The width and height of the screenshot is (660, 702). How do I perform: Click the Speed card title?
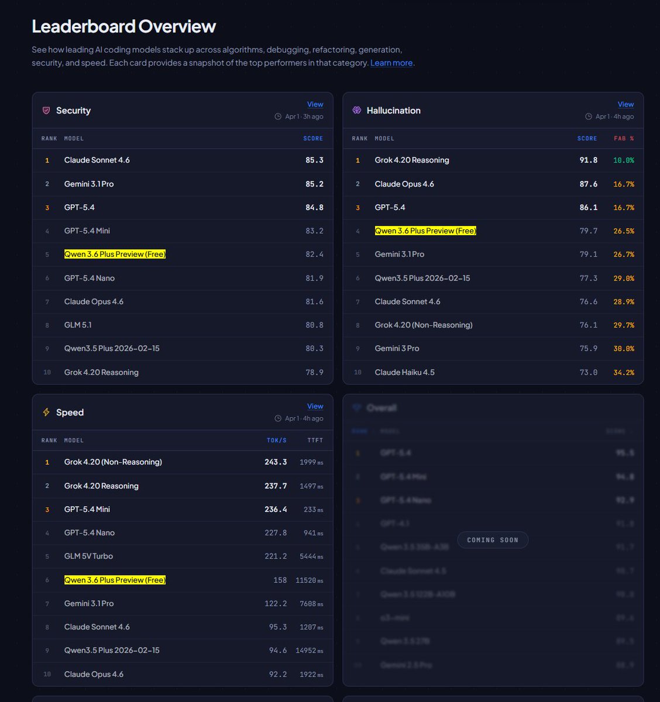pyautogui.click(x=70, y=412)
